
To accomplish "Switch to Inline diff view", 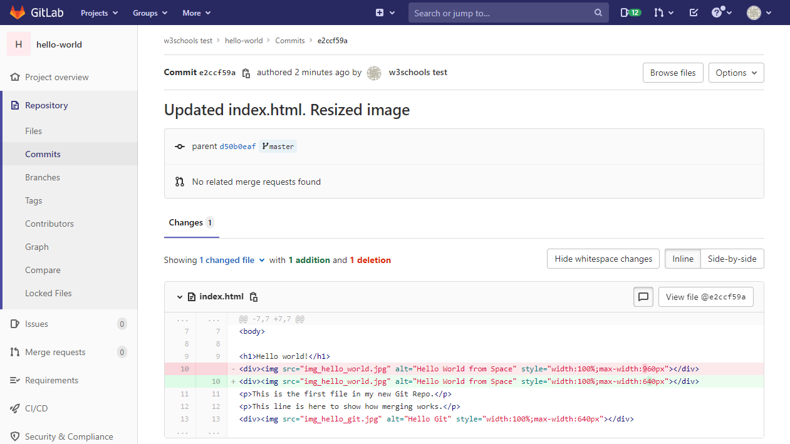I will [683, 259].
